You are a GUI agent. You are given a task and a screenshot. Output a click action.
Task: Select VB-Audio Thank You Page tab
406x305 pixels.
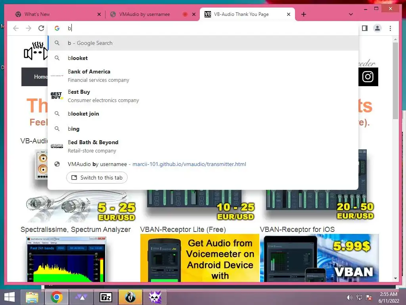[x=247, y=14]
